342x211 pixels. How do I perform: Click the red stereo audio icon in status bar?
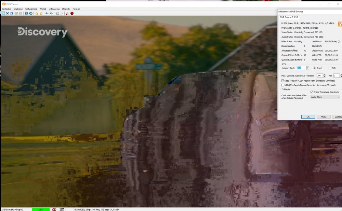[x=54, y=210]
